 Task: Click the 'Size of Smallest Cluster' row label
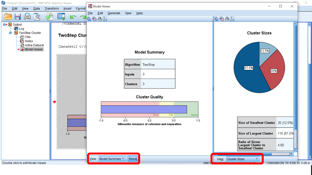coord(257,123)
